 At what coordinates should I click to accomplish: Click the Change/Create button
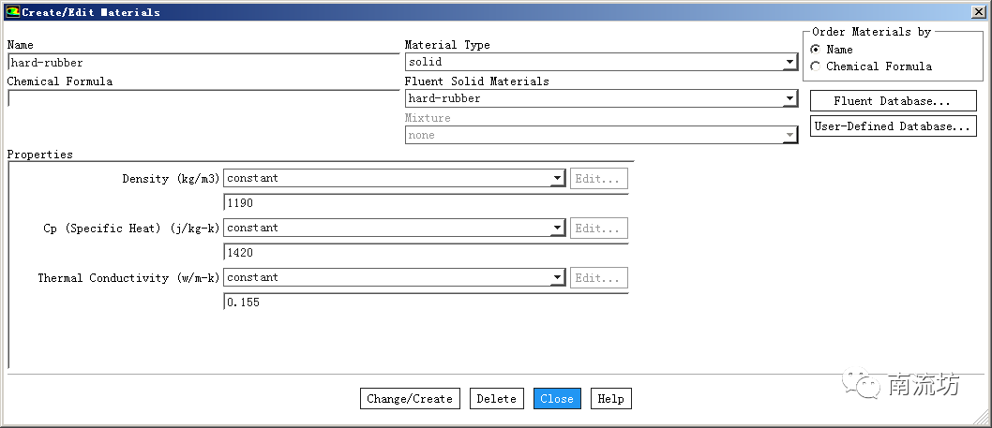coord(410,399)
